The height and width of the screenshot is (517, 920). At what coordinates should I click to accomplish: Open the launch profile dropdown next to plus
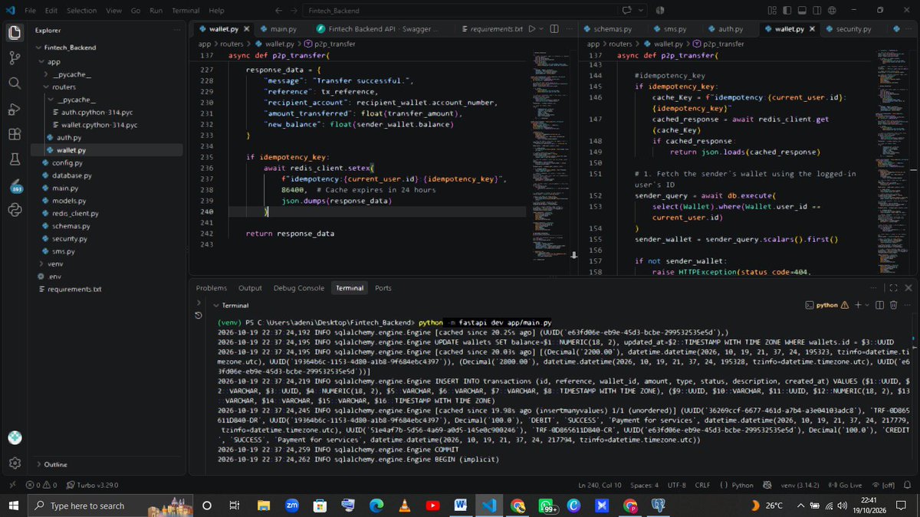868,305
